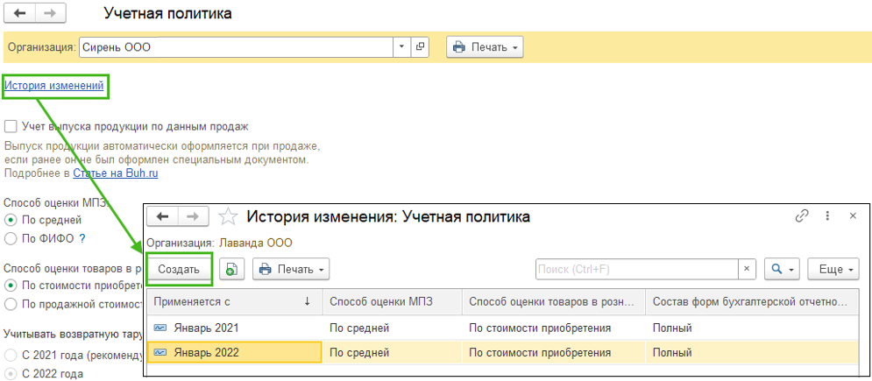Enable Учет выпуска продукции по данным продаж
This screenshot has height=381, width=872.
point(10,127)
